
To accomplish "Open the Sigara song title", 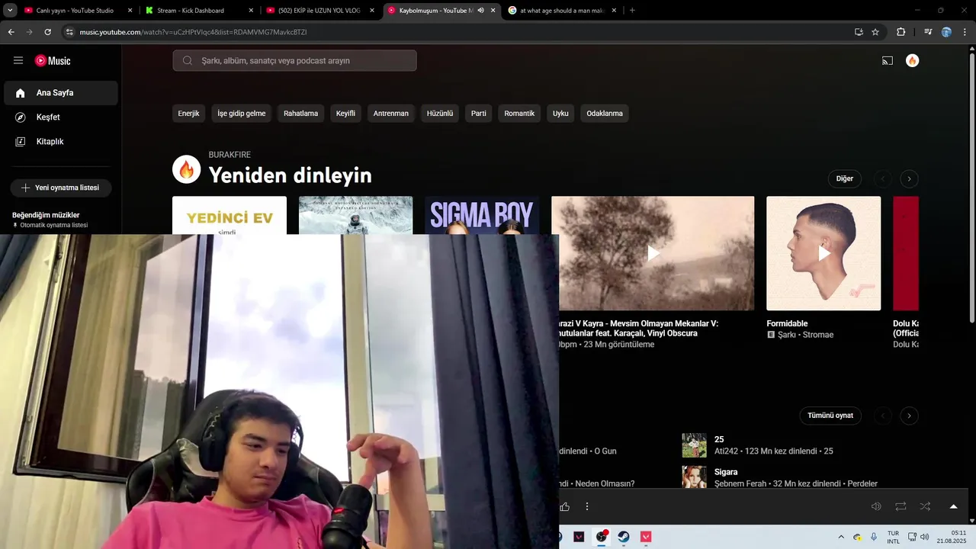I will 726,472.
